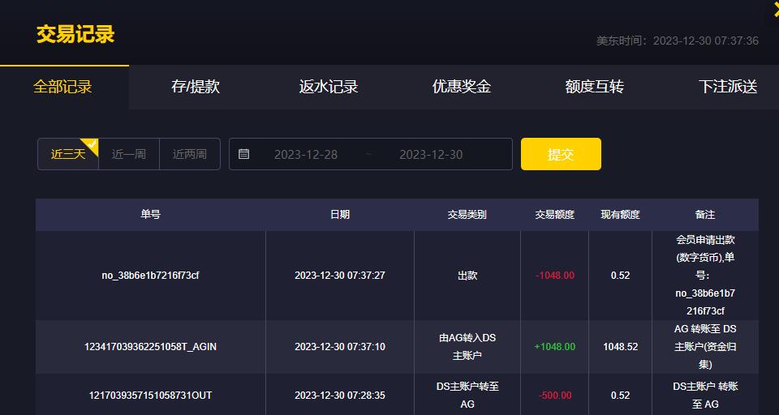Open the 返水记录 tab
This screenshot has width=779, height=415.
pyautogui.click(x=329, y=87)
